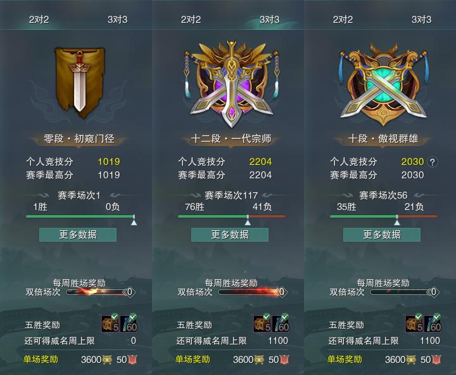Select the 3对3 tab in middle panel
The width and height of the screenshot is (456, 375).
[x=269, y=20]
